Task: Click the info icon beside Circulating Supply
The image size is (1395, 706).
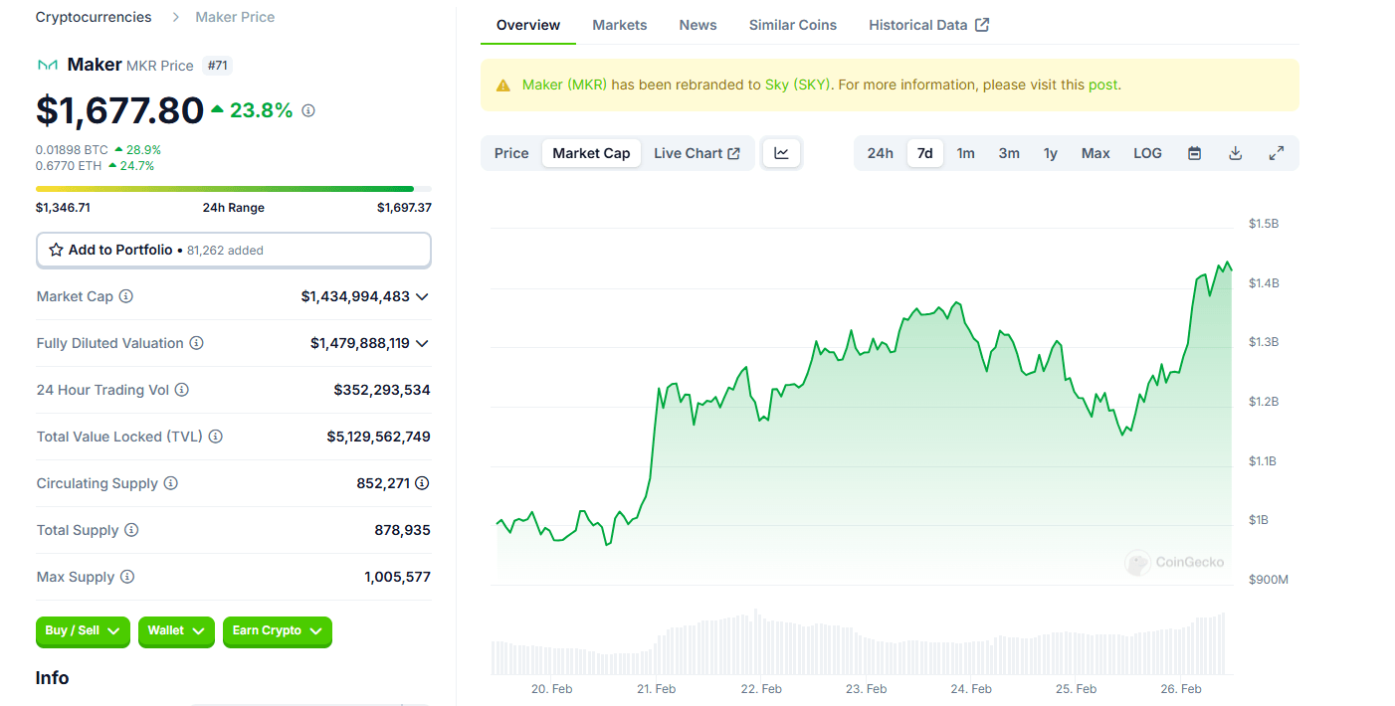Action: 169,483
